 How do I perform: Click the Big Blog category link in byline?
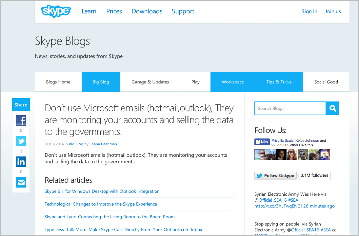(x=76, y=144)
